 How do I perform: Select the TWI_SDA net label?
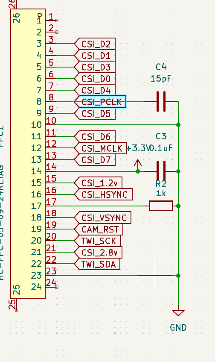pyautogui.click(x=98, y=264)
